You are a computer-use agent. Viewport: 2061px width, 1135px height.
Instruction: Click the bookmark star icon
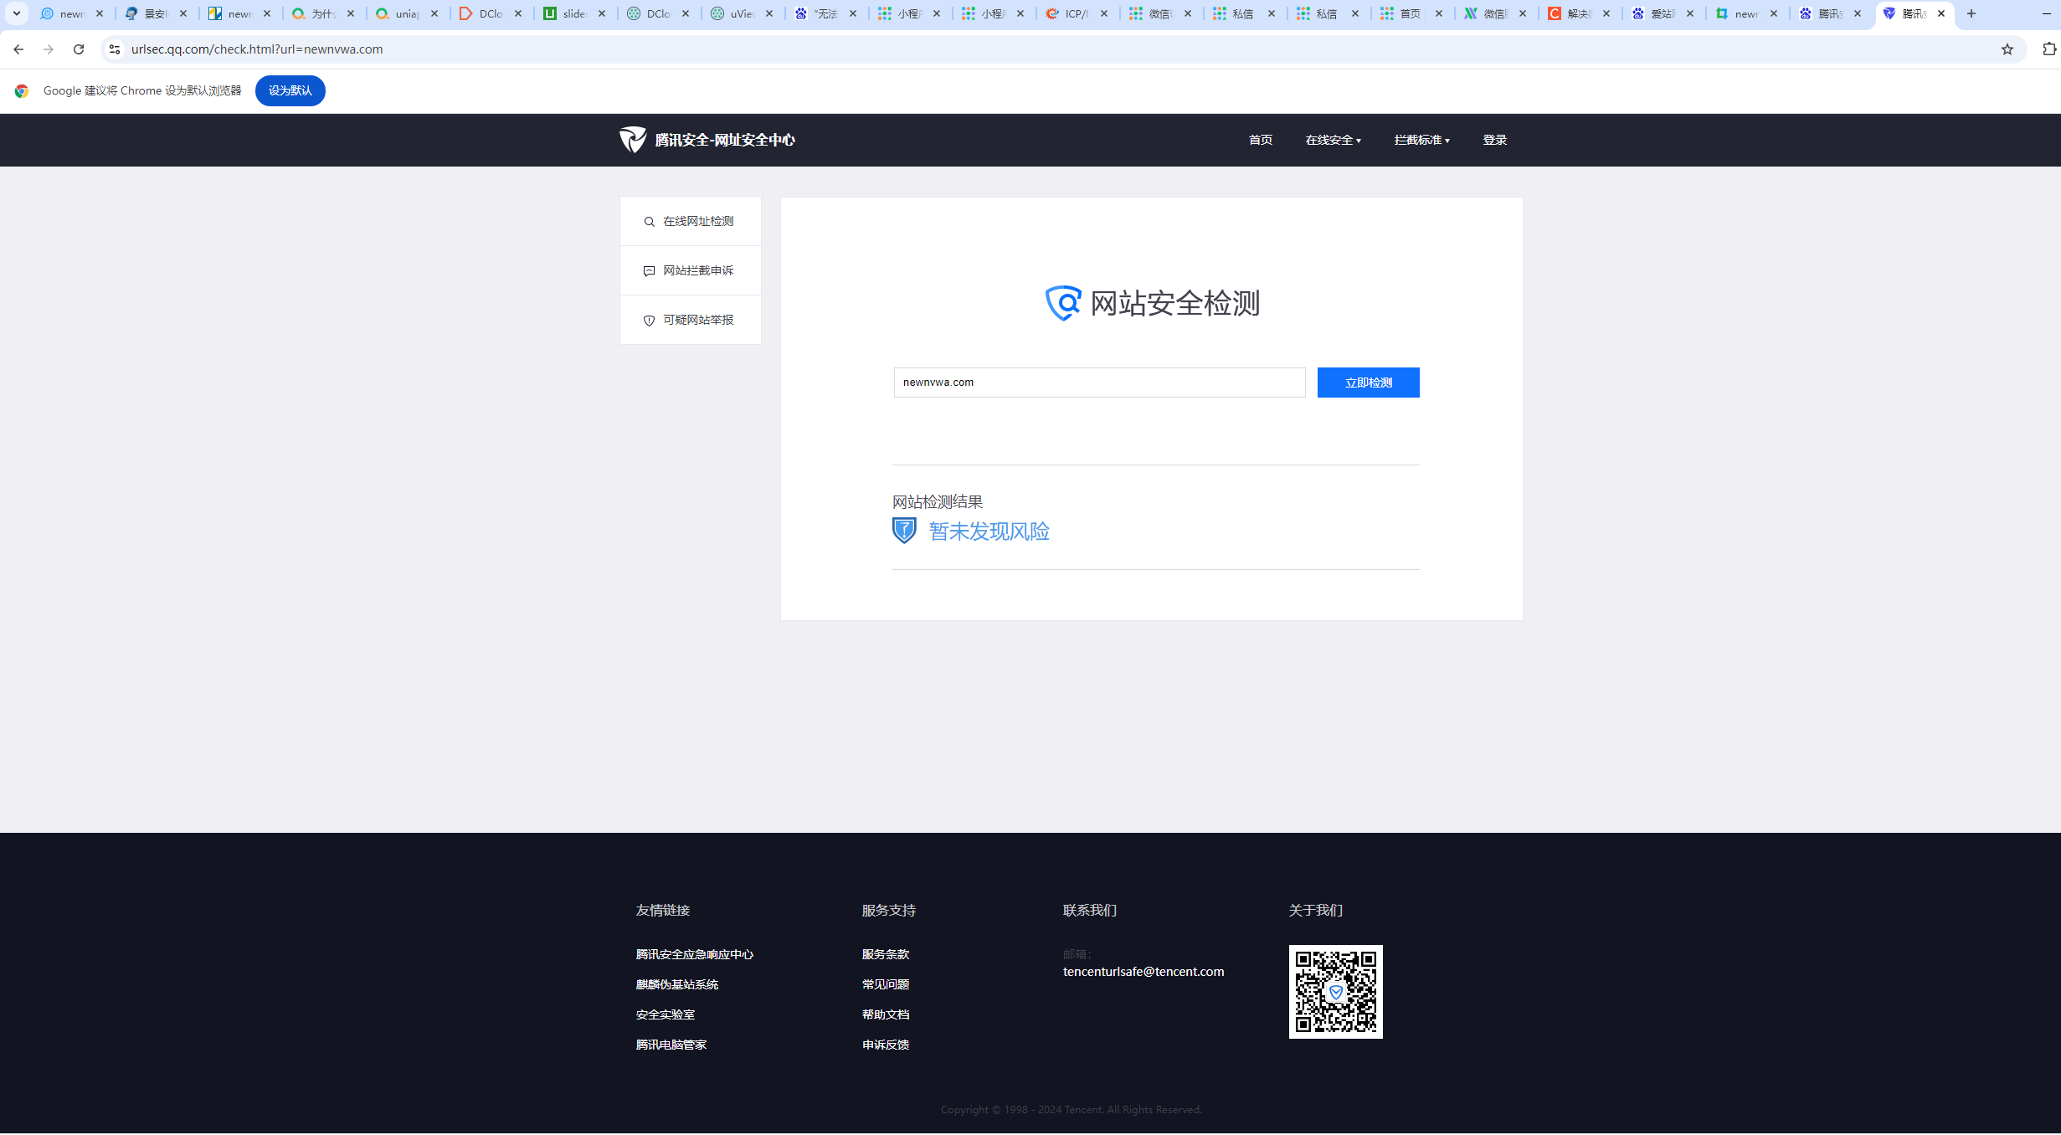[2007, 49]
